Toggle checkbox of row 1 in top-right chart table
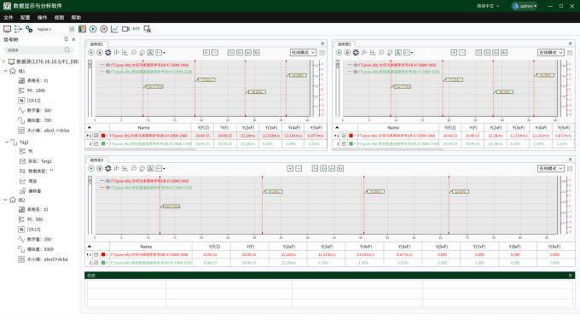Screen dimensions: 580x326 point(344,136)
